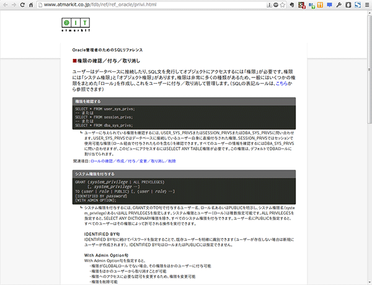Click the page info icon in address bar
The width and height of the screenshot is (372, 285).
point(40,5)
